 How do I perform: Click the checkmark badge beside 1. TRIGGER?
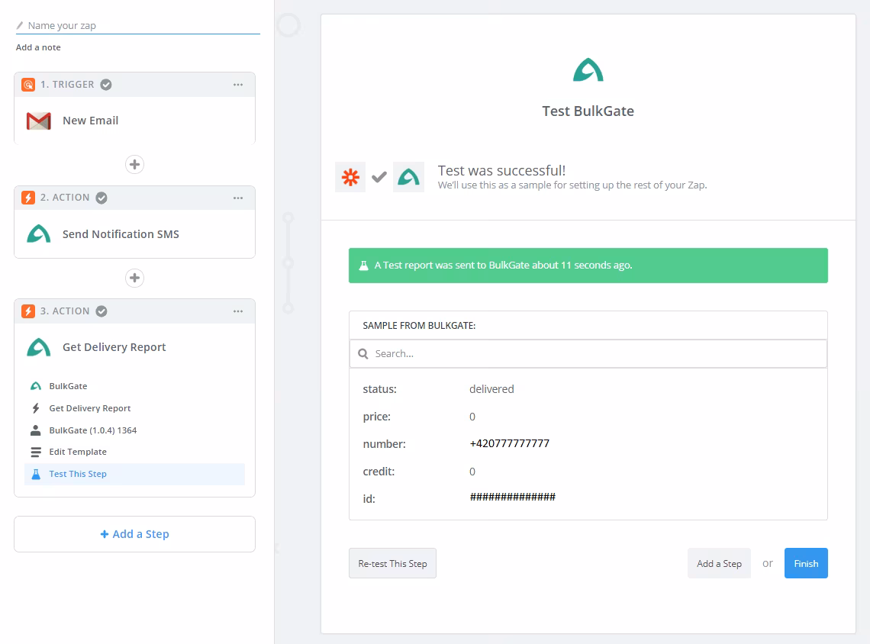[x=106, y=84]
